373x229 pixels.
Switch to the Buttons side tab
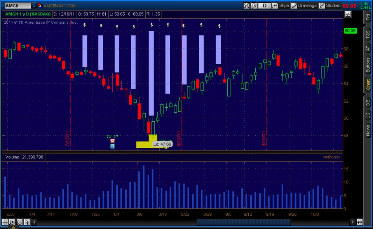coord(368,65)
